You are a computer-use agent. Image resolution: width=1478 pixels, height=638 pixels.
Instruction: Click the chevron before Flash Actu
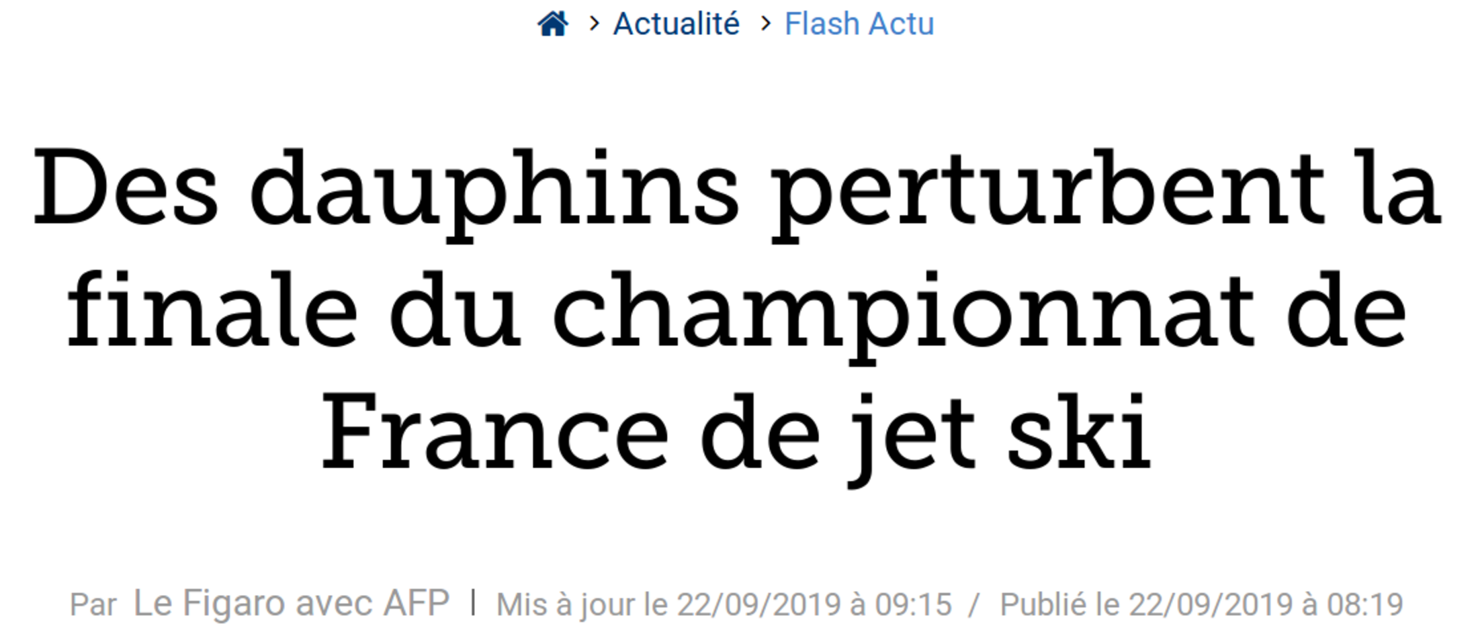[765, 24]
